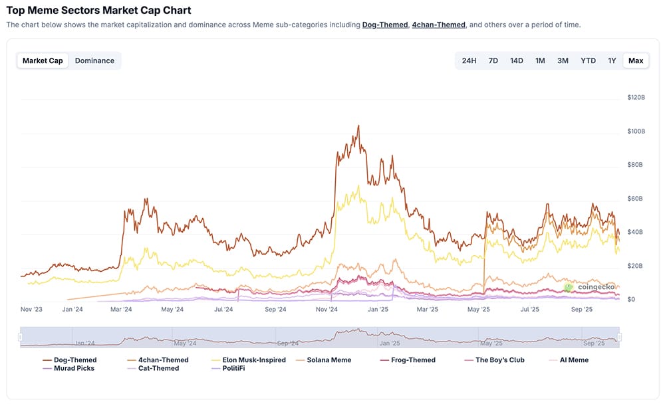Toggle the Dog-Themed legend series
The height and width of the screenshot is (406, 665).
(x=75, y=360)
